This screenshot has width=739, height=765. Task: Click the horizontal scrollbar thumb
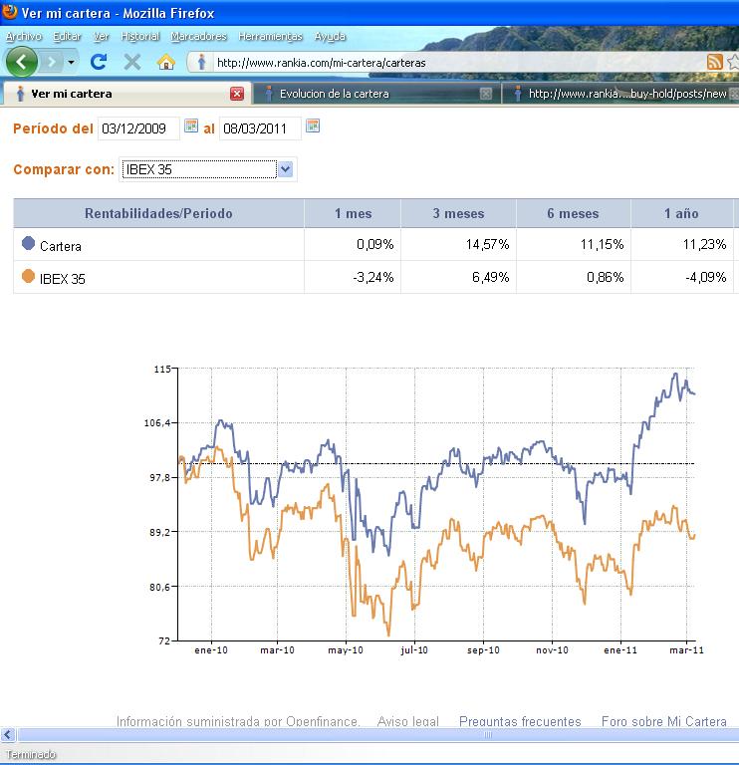click(x=378, y=735)
